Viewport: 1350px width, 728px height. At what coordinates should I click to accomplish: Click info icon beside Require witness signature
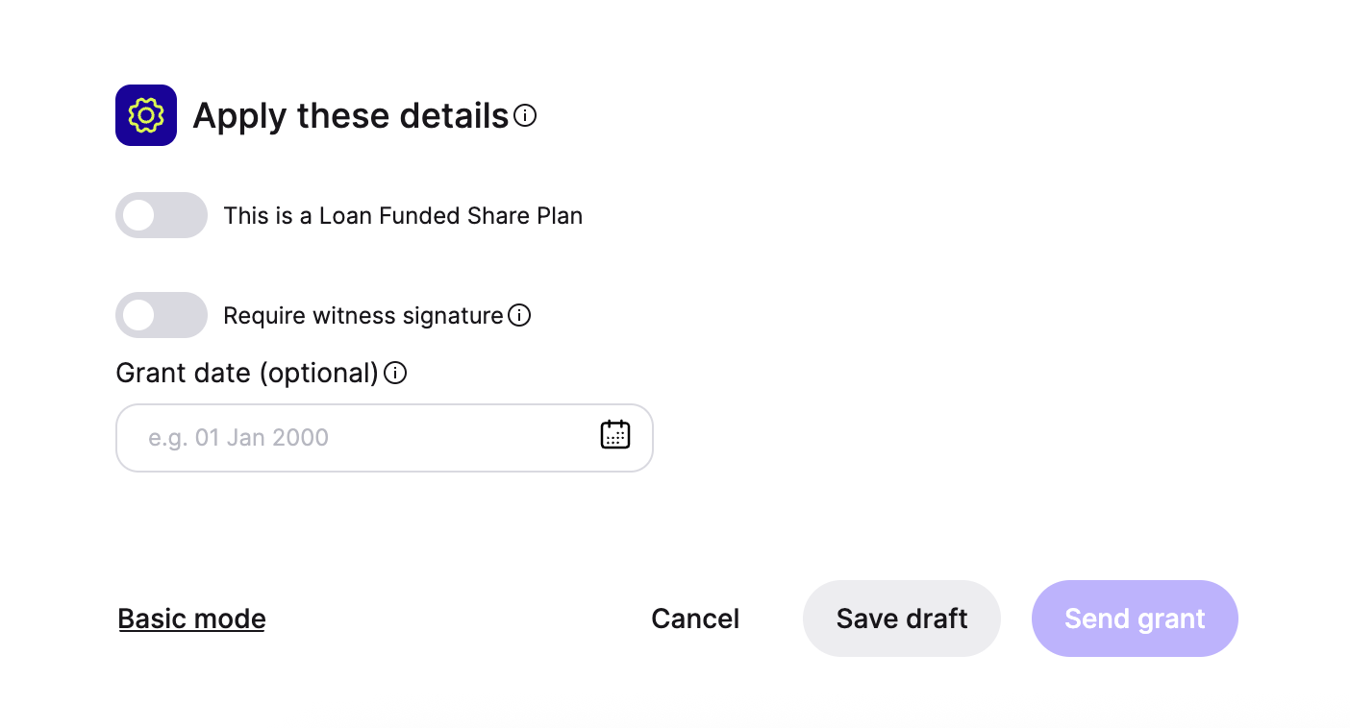(x=519, y=315)
